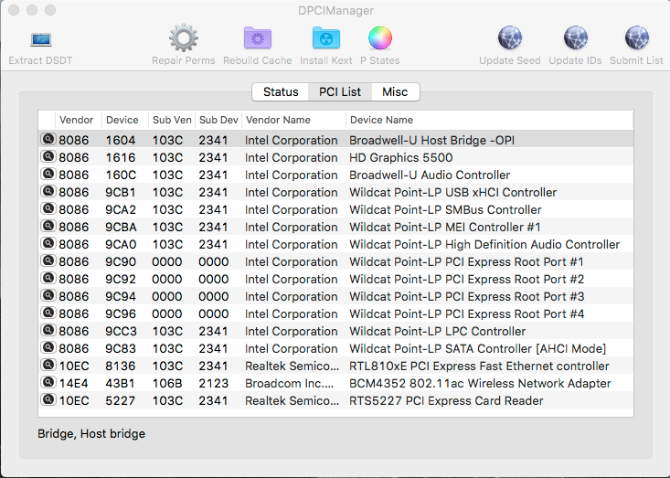The height and width of the screenshot is (478, 670).
Task: Click Update Seed globe icon
Action: pyautogui.click(x=510, y=38)
